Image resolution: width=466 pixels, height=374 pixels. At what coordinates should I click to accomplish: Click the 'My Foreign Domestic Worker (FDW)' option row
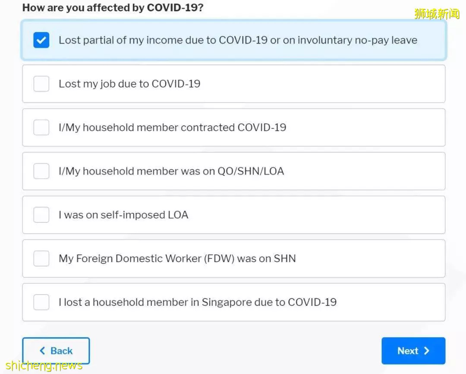(233, 258)
